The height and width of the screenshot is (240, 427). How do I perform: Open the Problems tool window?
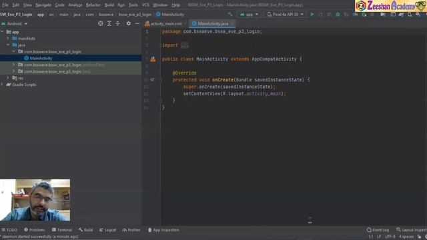pos(34,230)
